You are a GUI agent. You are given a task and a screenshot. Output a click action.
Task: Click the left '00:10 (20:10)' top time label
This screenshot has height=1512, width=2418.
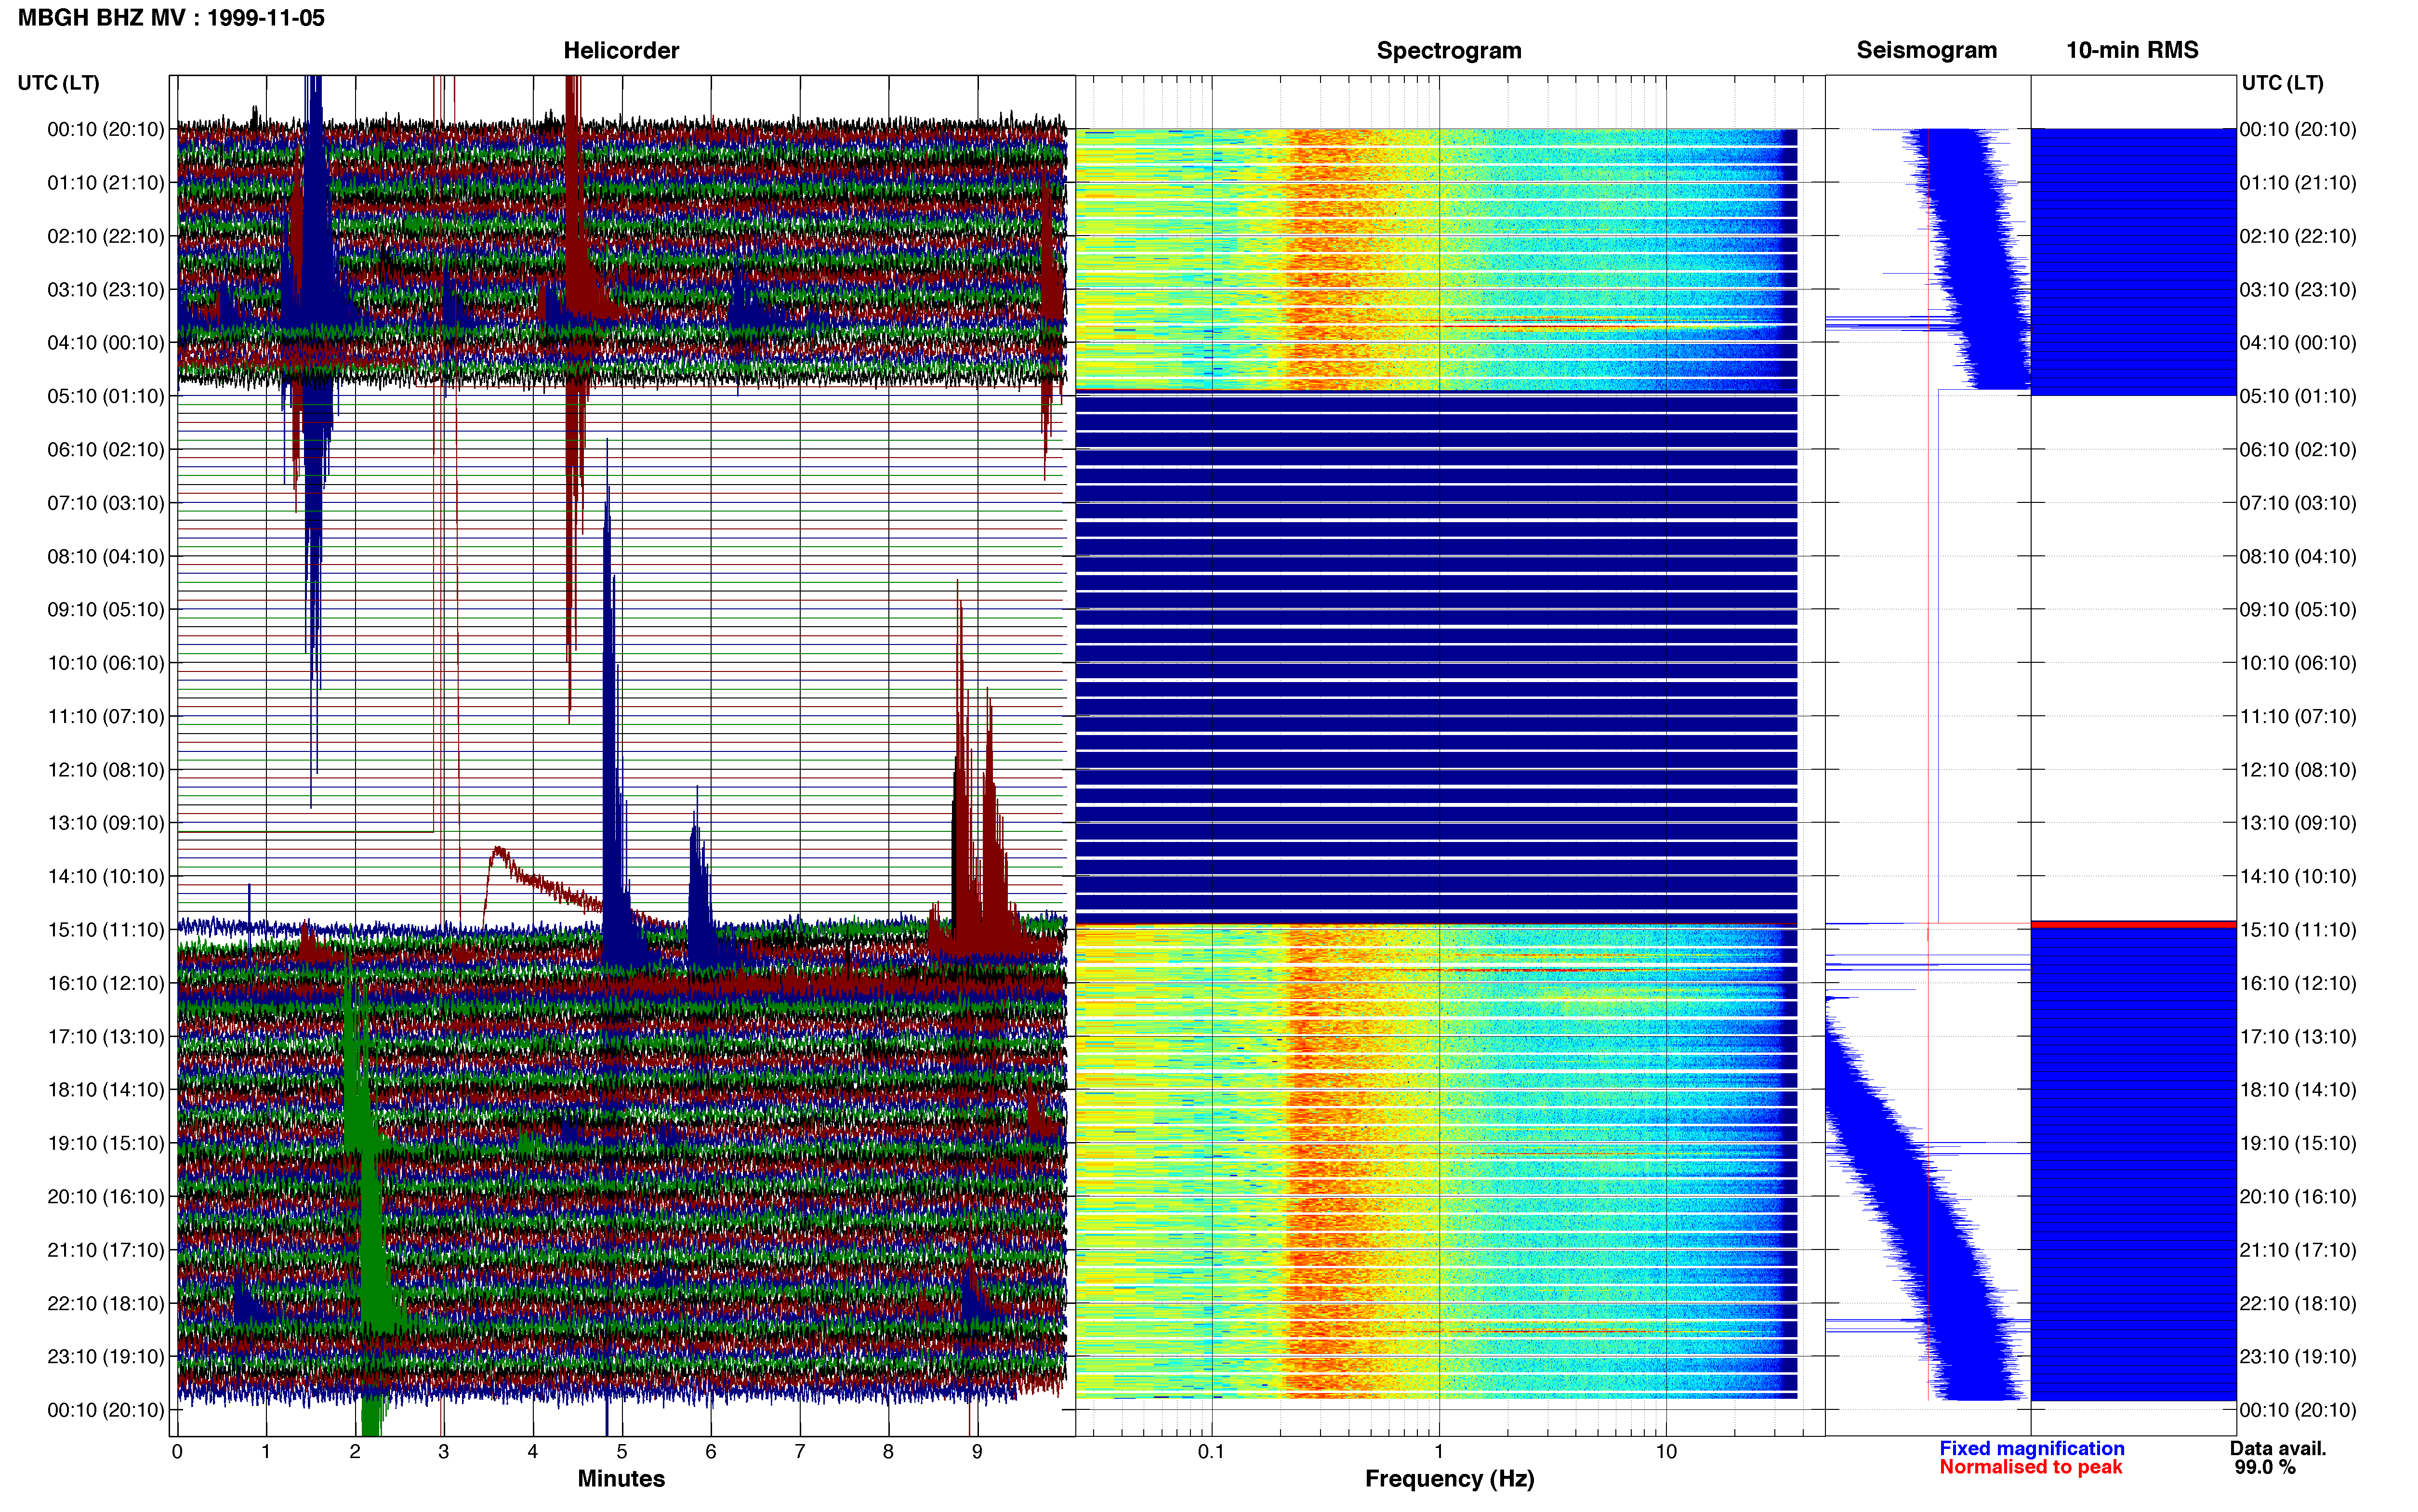click(105, 129)
